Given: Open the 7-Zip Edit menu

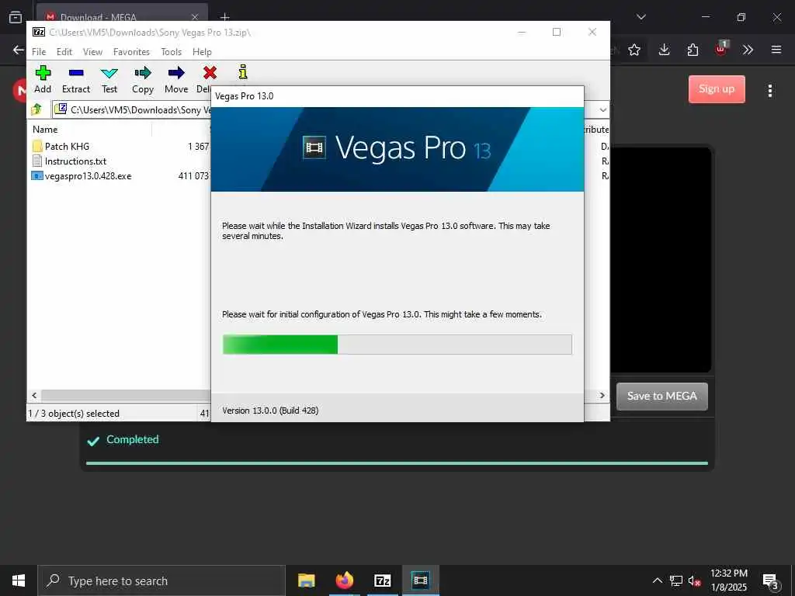Looking at the screenshot, I should (64, 52).
